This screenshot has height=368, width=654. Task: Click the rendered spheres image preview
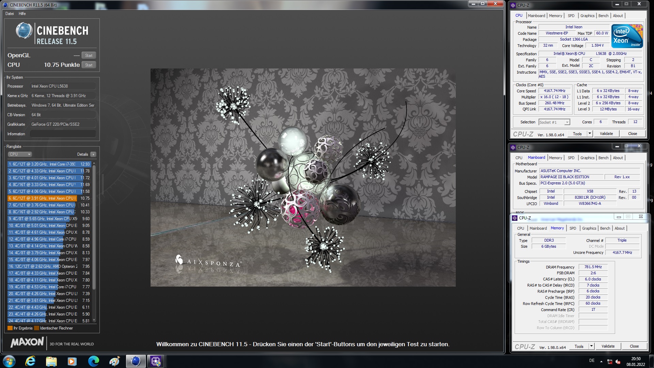coord(303,178)
